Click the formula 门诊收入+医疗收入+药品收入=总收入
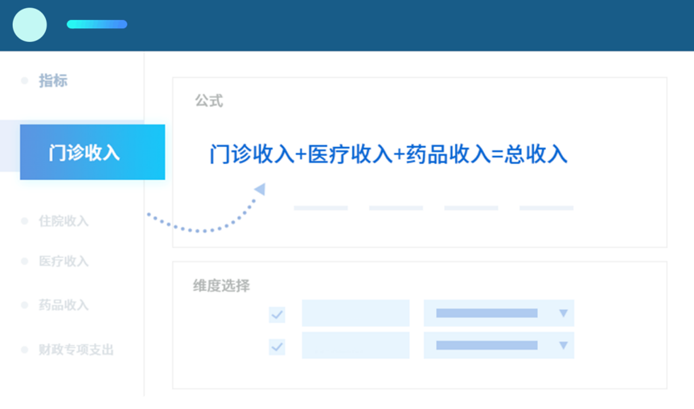The height and width of the screenshot is (409, 694). pyautogui.click(x=388, y=154)
